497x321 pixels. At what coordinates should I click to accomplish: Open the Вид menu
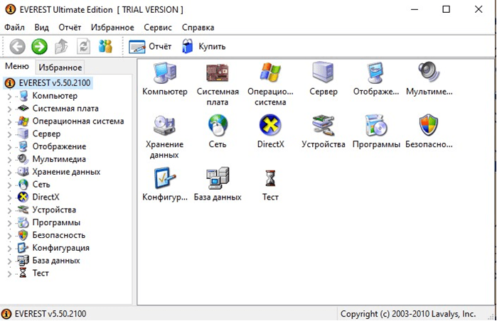point(41,28)
